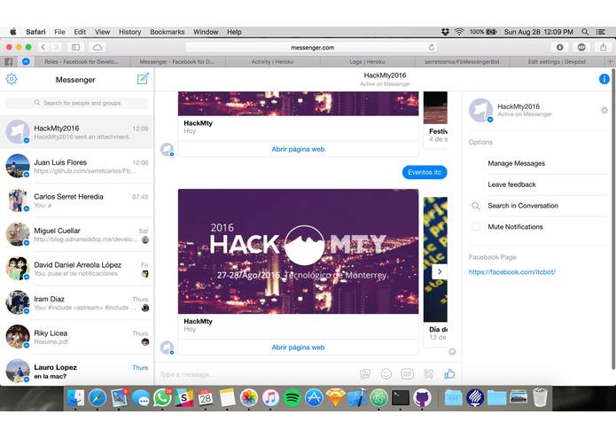The width and height of the screenshot is (616, 438).
Task: Reload the messenger.com page
Action: point(432,48)
